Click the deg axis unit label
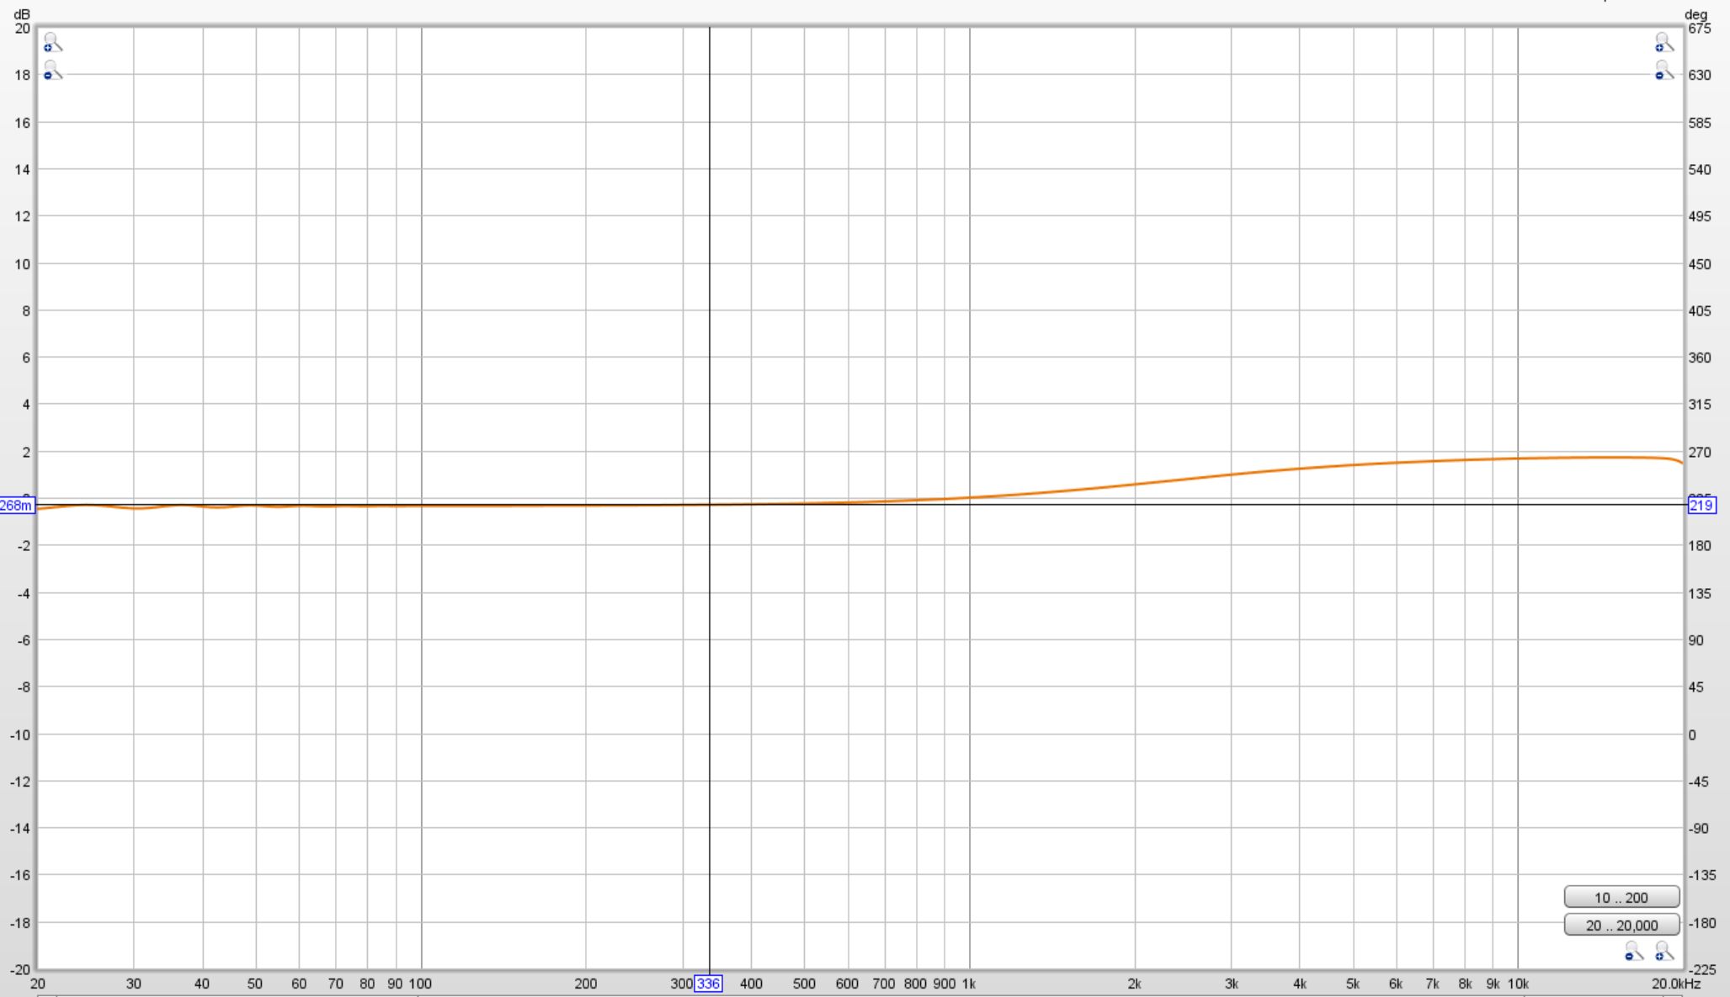The image size is (1730, 997). (x=1696, y=14)
